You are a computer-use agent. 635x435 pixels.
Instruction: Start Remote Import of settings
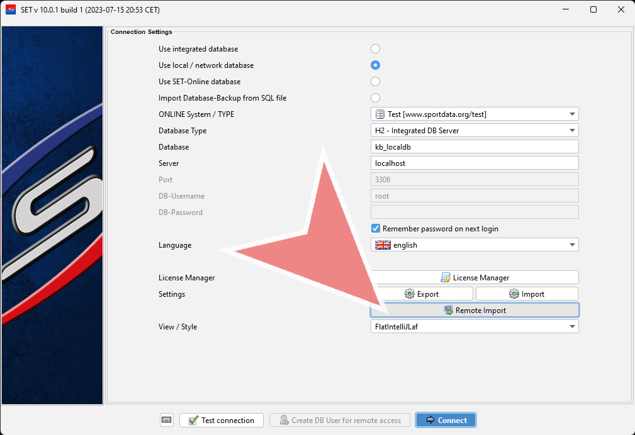(475, 310)
